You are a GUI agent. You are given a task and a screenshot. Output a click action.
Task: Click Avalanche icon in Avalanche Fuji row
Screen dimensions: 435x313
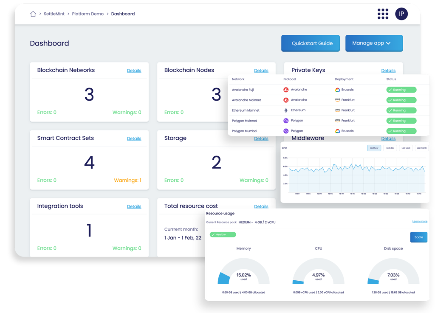coord(286,90)
